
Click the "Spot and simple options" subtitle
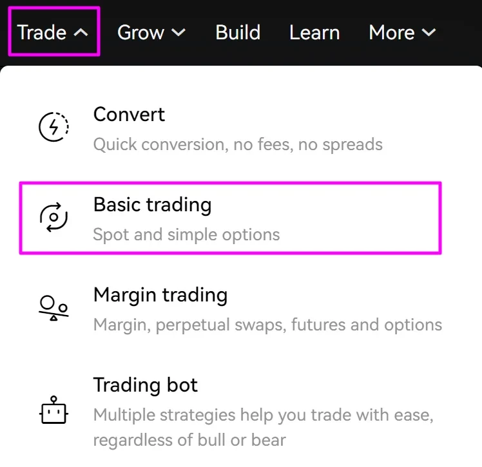186,234
